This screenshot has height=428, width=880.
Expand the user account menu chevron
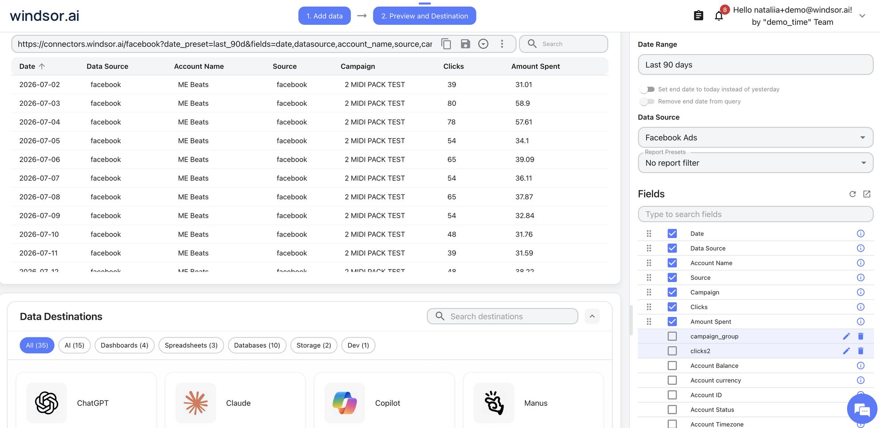[x=862, y=16]
